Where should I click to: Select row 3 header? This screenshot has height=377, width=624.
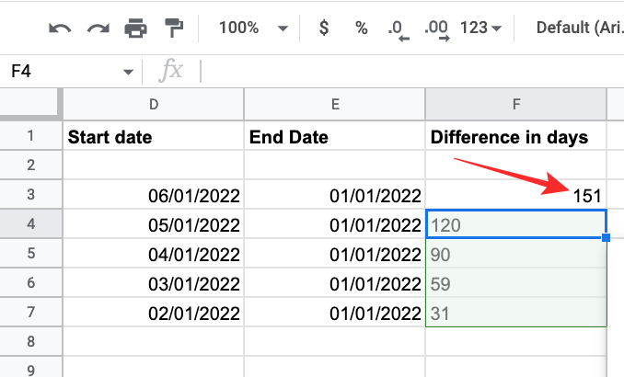click(x=30, y=195)
